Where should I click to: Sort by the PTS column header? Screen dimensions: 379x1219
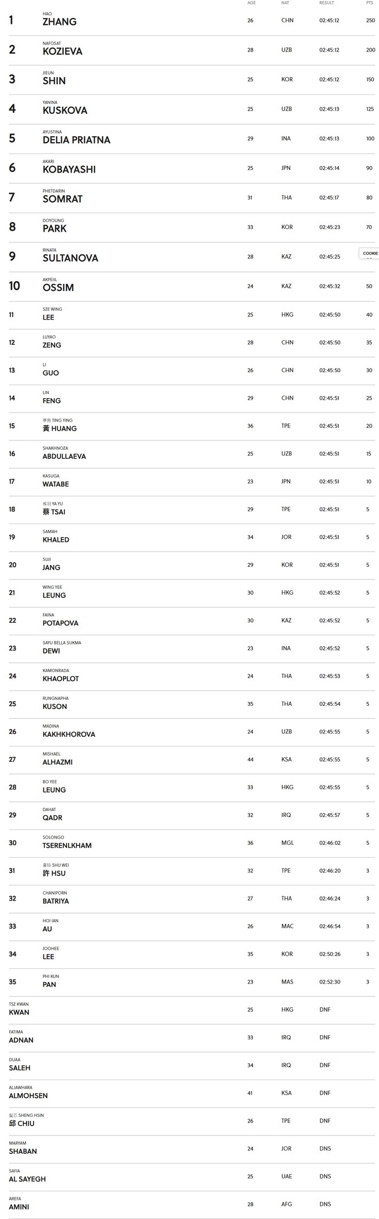coord(369,3)
